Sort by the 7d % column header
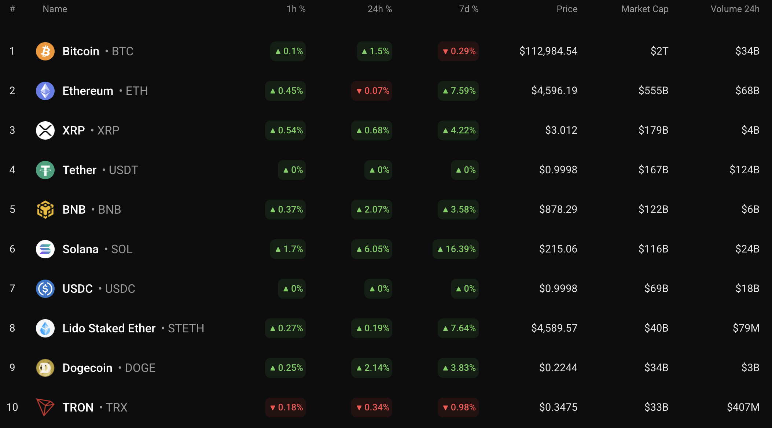This screenshot has height=428, width=772. click(468, 9)
